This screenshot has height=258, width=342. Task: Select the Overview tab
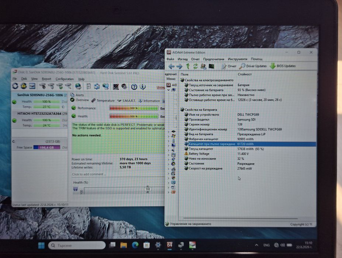pyautogui.click(x=80, y=100)
